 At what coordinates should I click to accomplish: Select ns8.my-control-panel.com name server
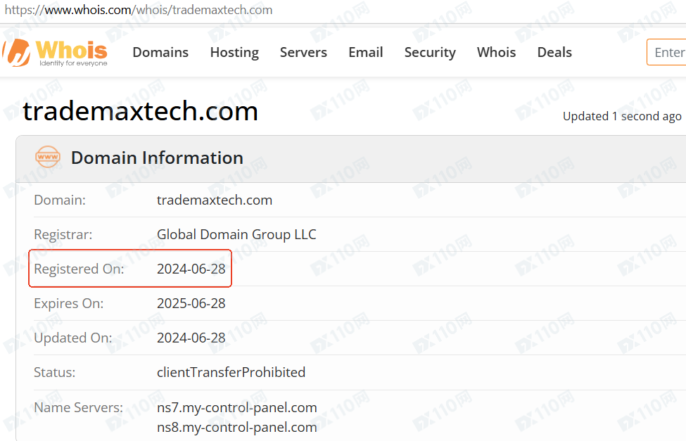[236, 428]
